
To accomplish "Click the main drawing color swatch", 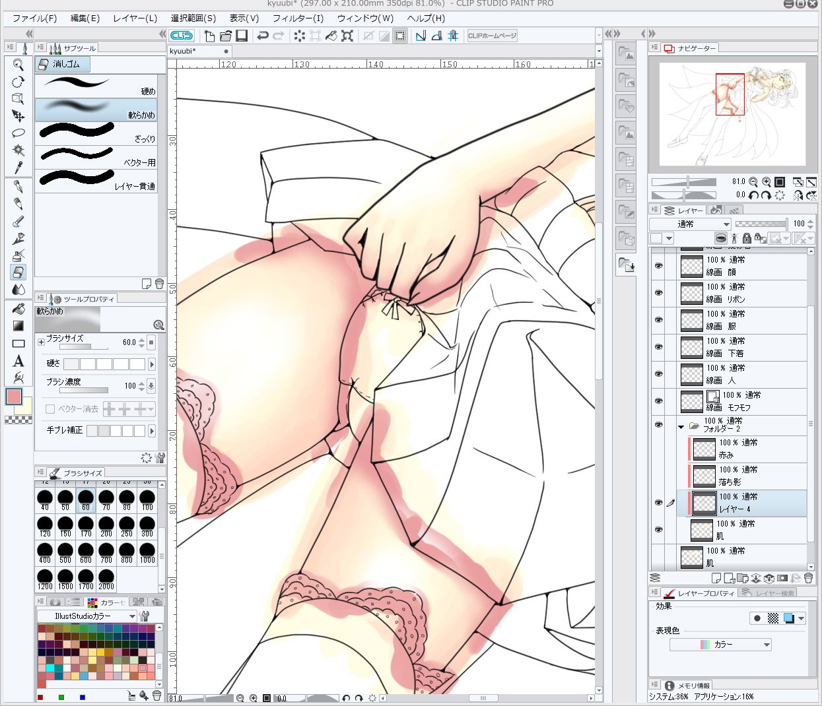I will (x=14, y=397).
